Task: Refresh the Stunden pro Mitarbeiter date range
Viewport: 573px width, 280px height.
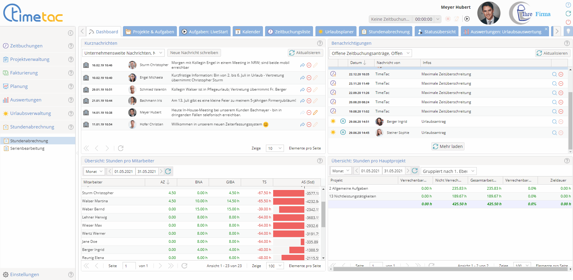Action: point(168,171)
